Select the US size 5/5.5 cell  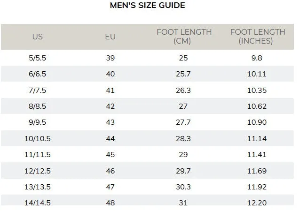(x=38, y=58)
